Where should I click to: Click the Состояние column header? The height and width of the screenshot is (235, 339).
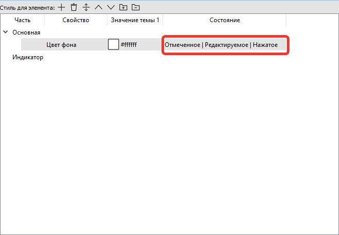pos(224,20)
